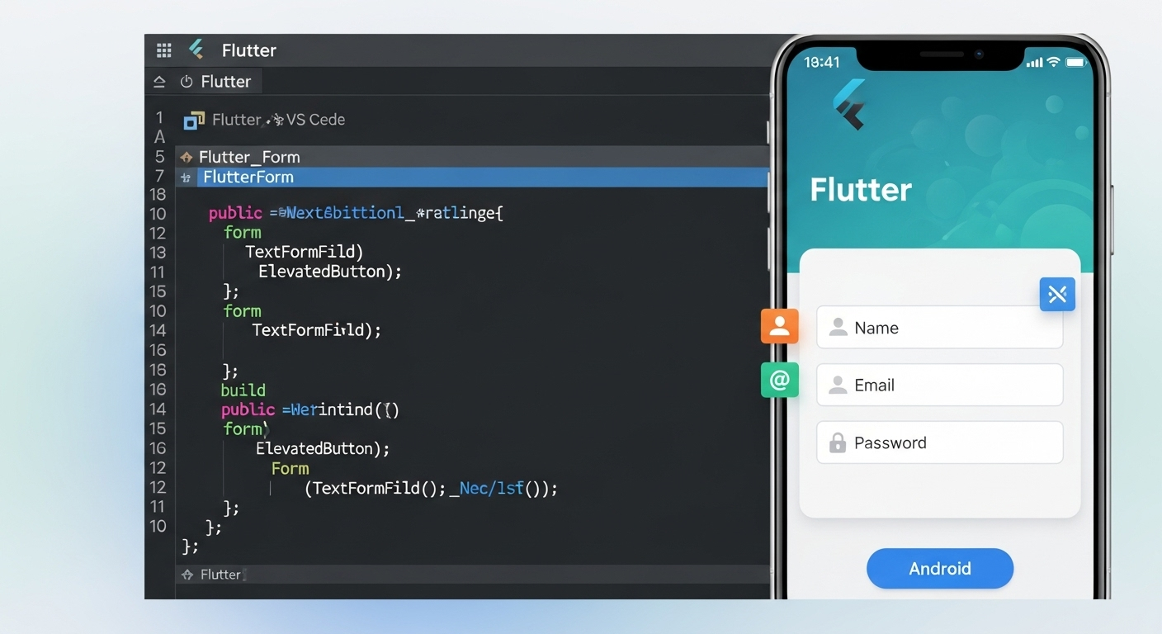Viewport: 1162px width, 634px height.
Task: Click inside the Email input field
Action: click(940, 385)
